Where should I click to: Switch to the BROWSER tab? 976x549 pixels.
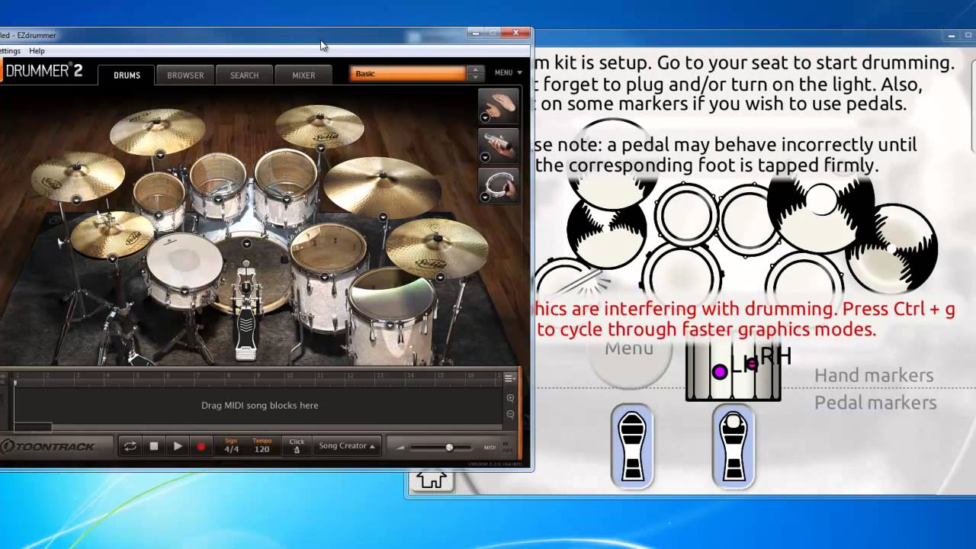pyautogui.click(x=185, y=75)
